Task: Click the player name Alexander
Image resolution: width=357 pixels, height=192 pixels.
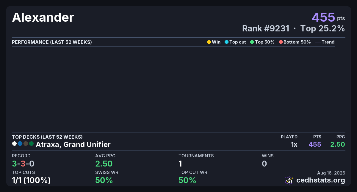Action: 43,17
